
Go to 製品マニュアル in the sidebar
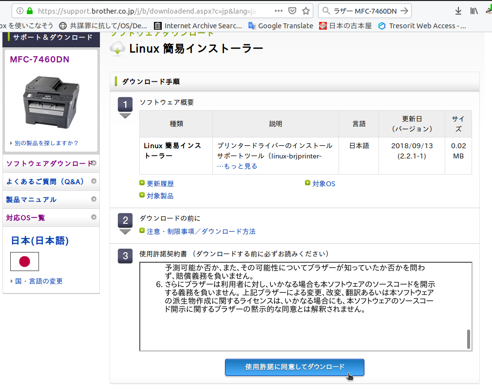click(51, 199)
